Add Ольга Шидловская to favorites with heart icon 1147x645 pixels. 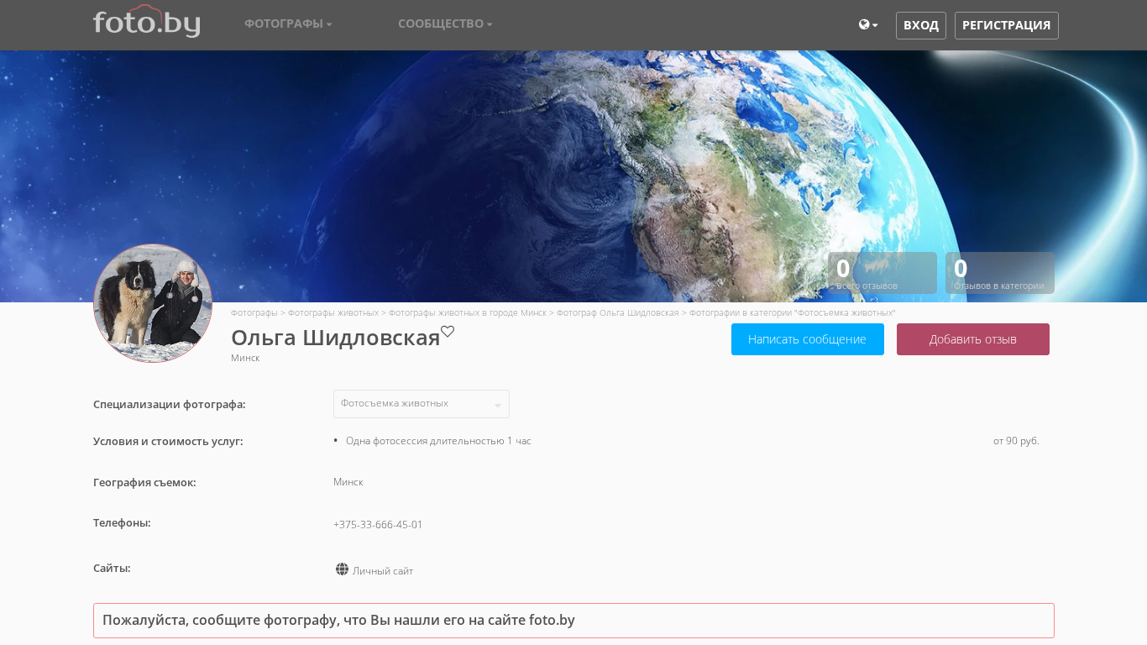pos(448,332)
